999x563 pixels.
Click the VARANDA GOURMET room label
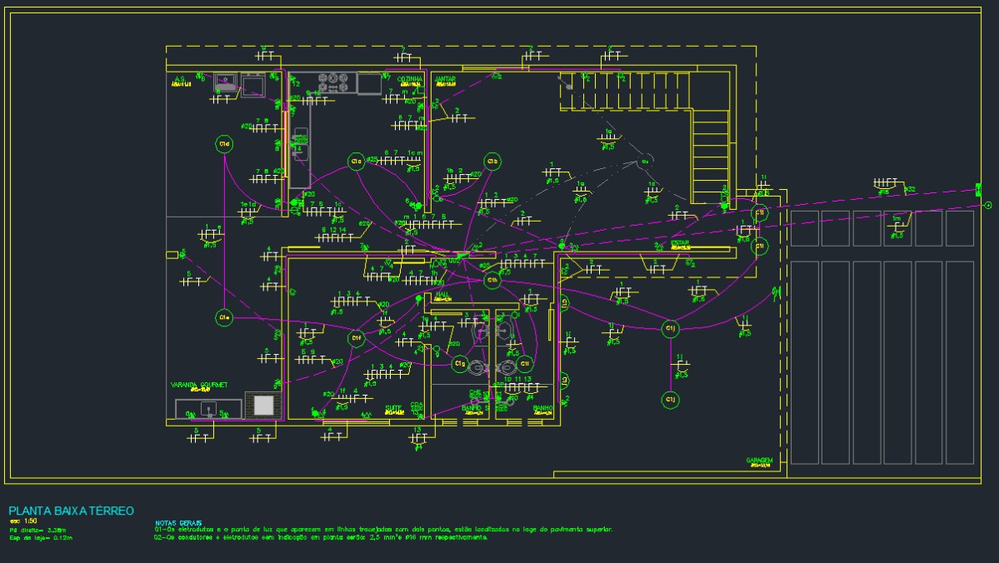point(199,385)
